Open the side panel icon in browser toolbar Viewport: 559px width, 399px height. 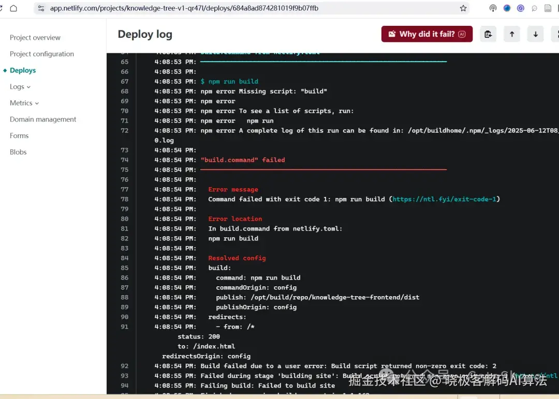548,8
